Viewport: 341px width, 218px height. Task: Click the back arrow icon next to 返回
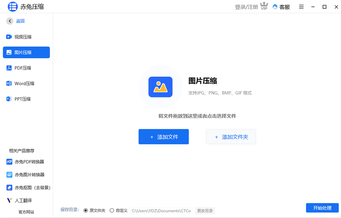coord(10,21)
